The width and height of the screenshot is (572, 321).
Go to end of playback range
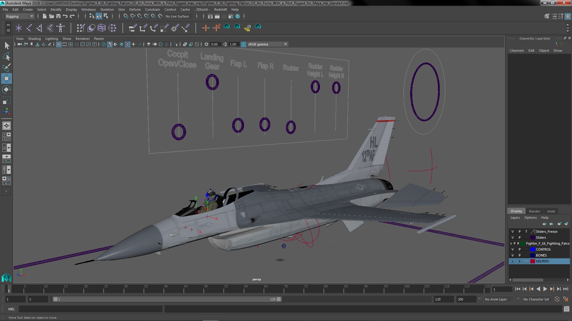coord(565,289)
